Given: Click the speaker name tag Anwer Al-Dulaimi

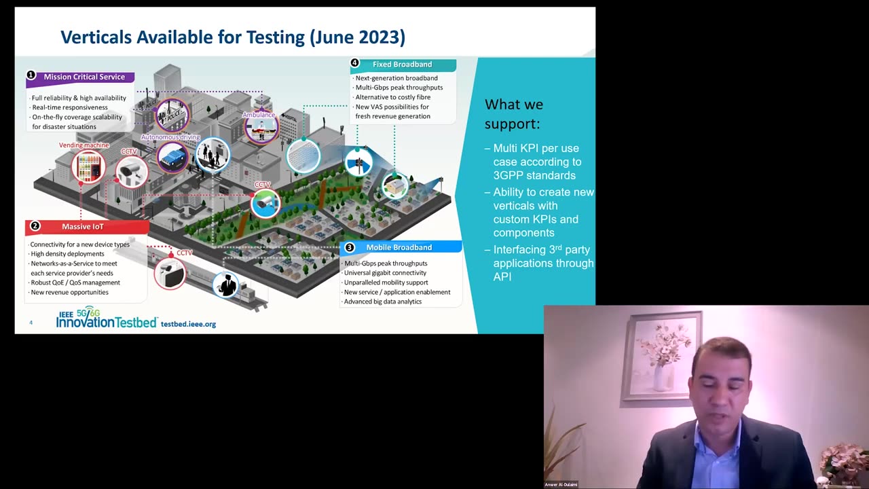Looking at the screenshot, I should coord(561,484).
